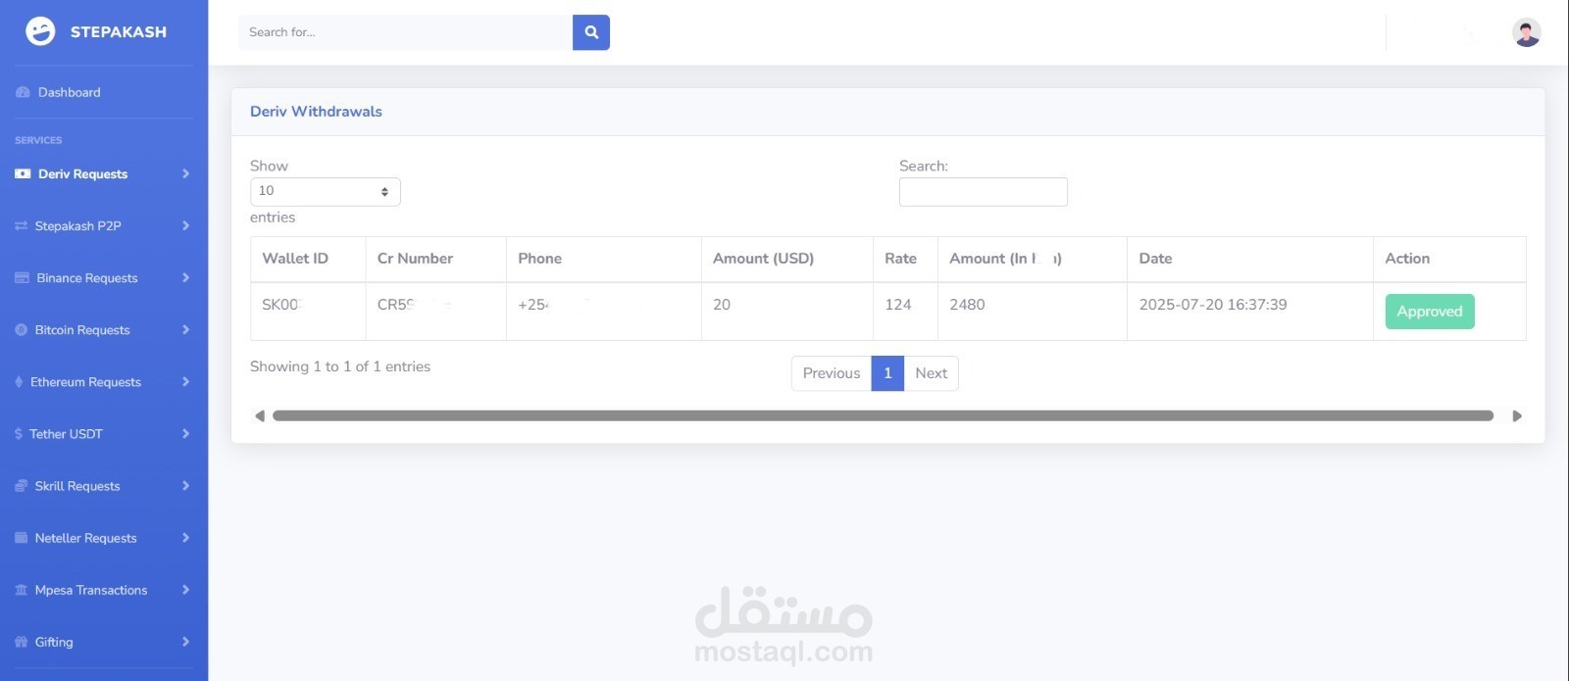Click the Tether USDT dollar icon

coord(19,433)
